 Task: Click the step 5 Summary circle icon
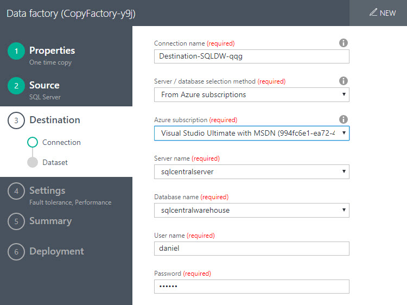click(16, 221)
